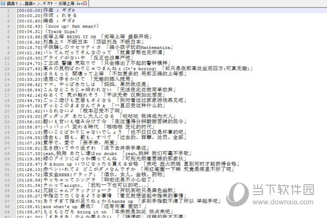Click the line with timestamp [01:08.81]
This screenshot has height=218, width=327.
pyautogui.click(x=83, y=148)
